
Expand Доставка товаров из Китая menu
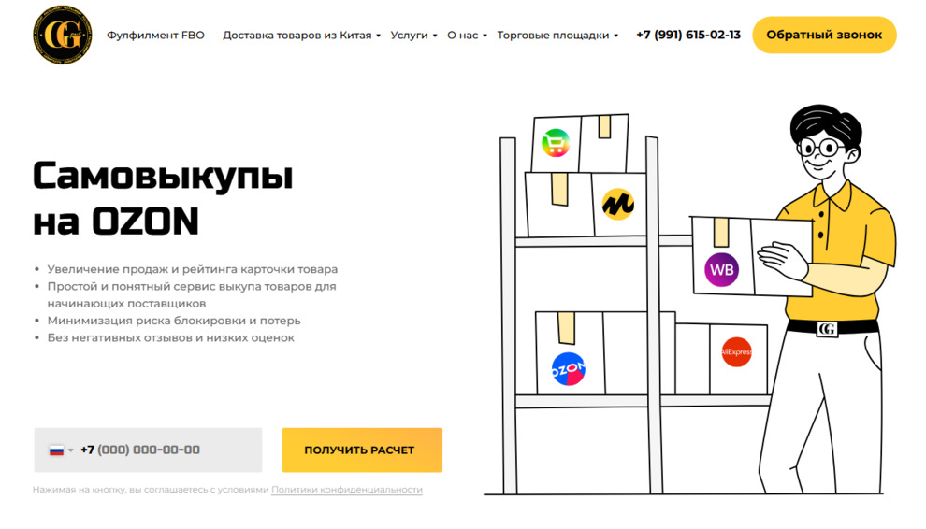[301, 35]
